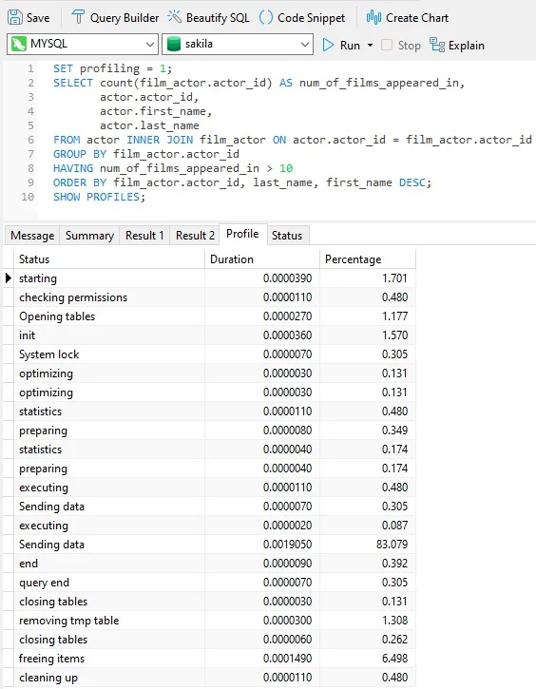
Task: Click the GROUP BY clause line
Action: [x=146, y=154]
